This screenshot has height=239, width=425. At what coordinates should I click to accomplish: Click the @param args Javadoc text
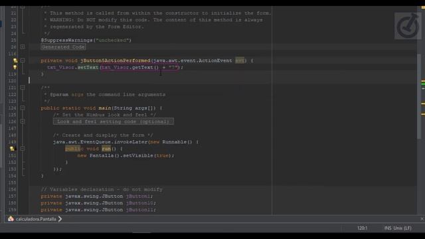(108, 94)
